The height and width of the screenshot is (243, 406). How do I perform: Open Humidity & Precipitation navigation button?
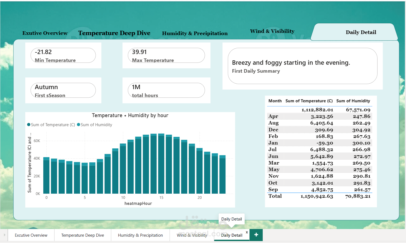click(195, 33)
